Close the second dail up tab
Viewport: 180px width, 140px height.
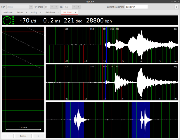click(41, 13)
